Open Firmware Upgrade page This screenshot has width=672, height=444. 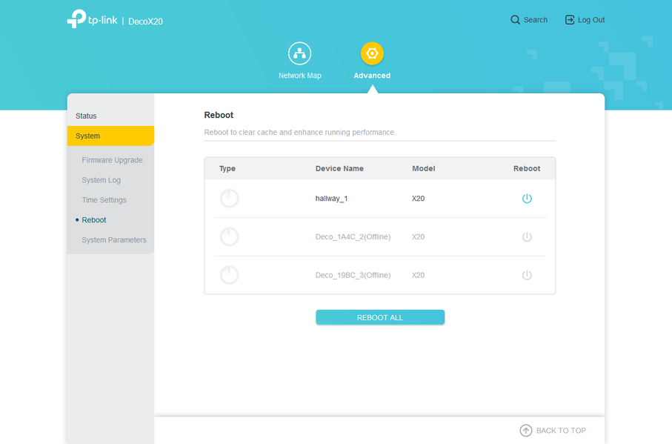click(113, 160)
